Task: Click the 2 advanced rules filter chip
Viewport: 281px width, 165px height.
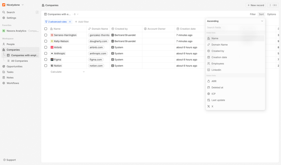Action: tap(56, 22)
